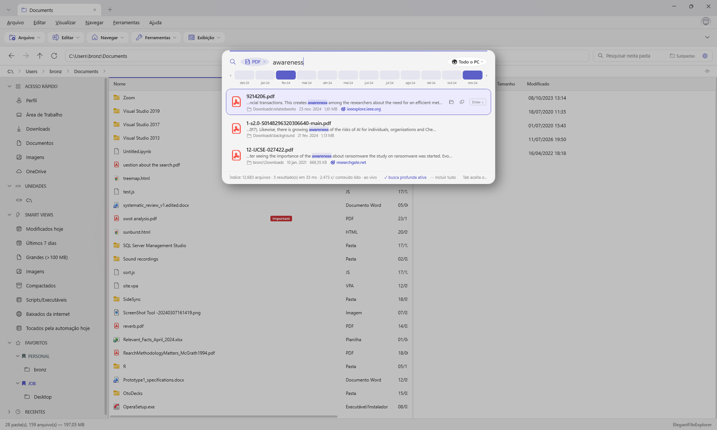Click Users in the breadcrumb path

click(31, 71)
